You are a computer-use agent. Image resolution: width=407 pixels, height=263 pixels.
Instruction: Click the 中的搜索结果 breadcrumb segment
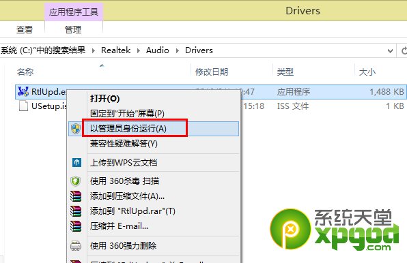tap(43, 50)
